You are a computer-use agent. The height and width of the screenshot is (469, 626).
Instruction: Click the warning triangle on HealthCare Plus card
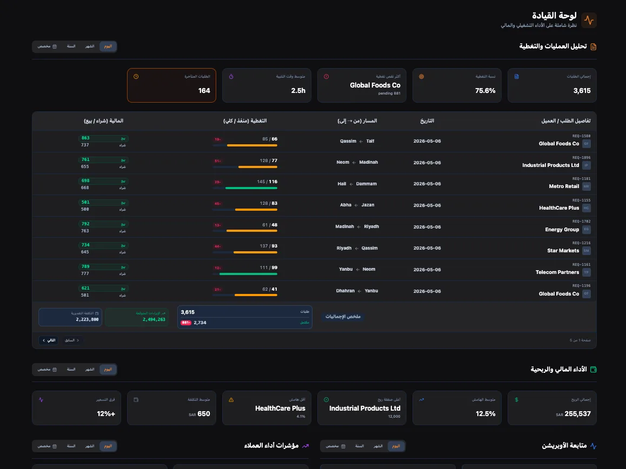tap(231, 399)
